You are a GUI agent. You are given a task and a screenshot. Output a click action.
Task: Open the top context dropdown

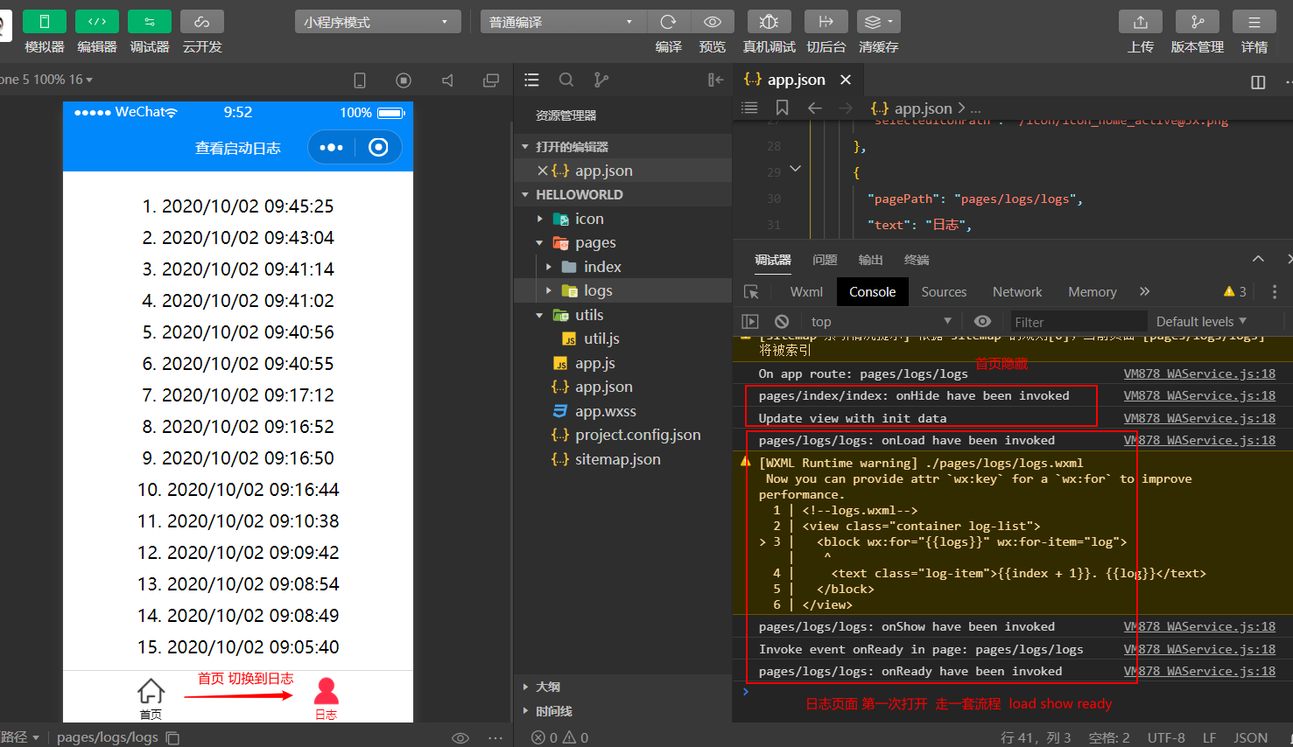coord(881,322)
